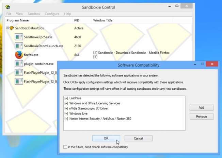Select the LastPass list item

[75, 98]
